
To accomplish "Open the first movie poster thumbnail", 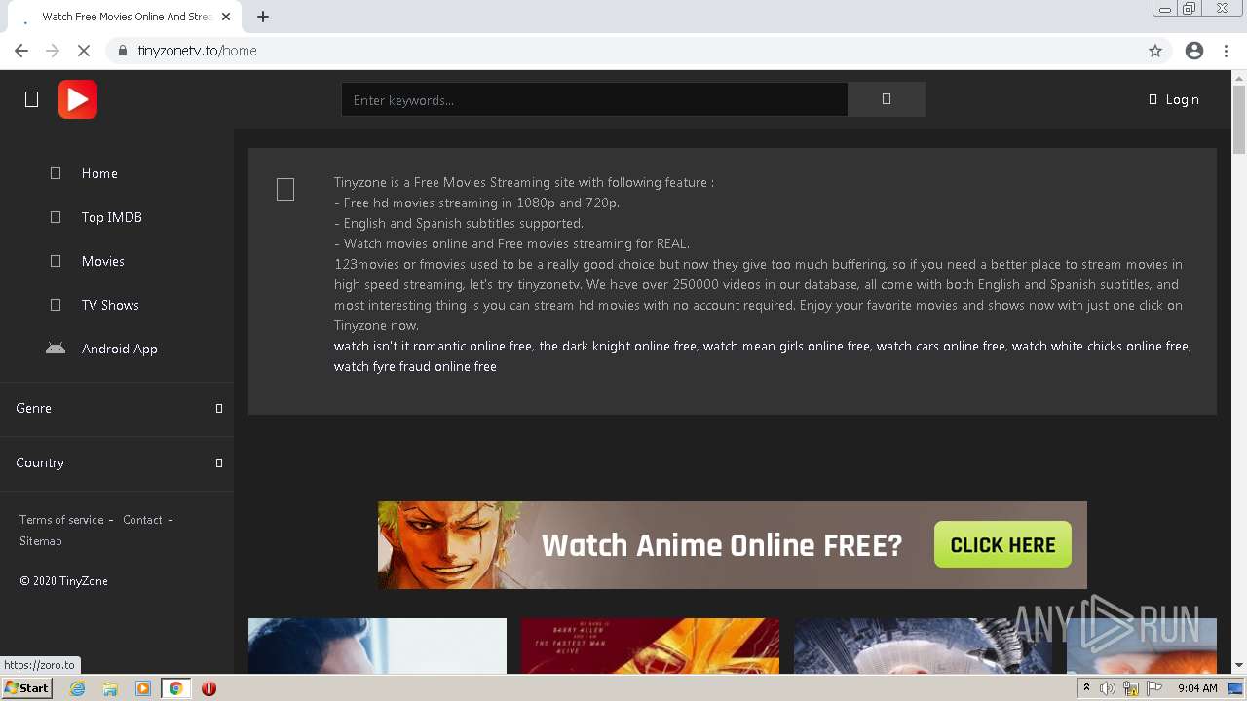I will coord(377,646).
